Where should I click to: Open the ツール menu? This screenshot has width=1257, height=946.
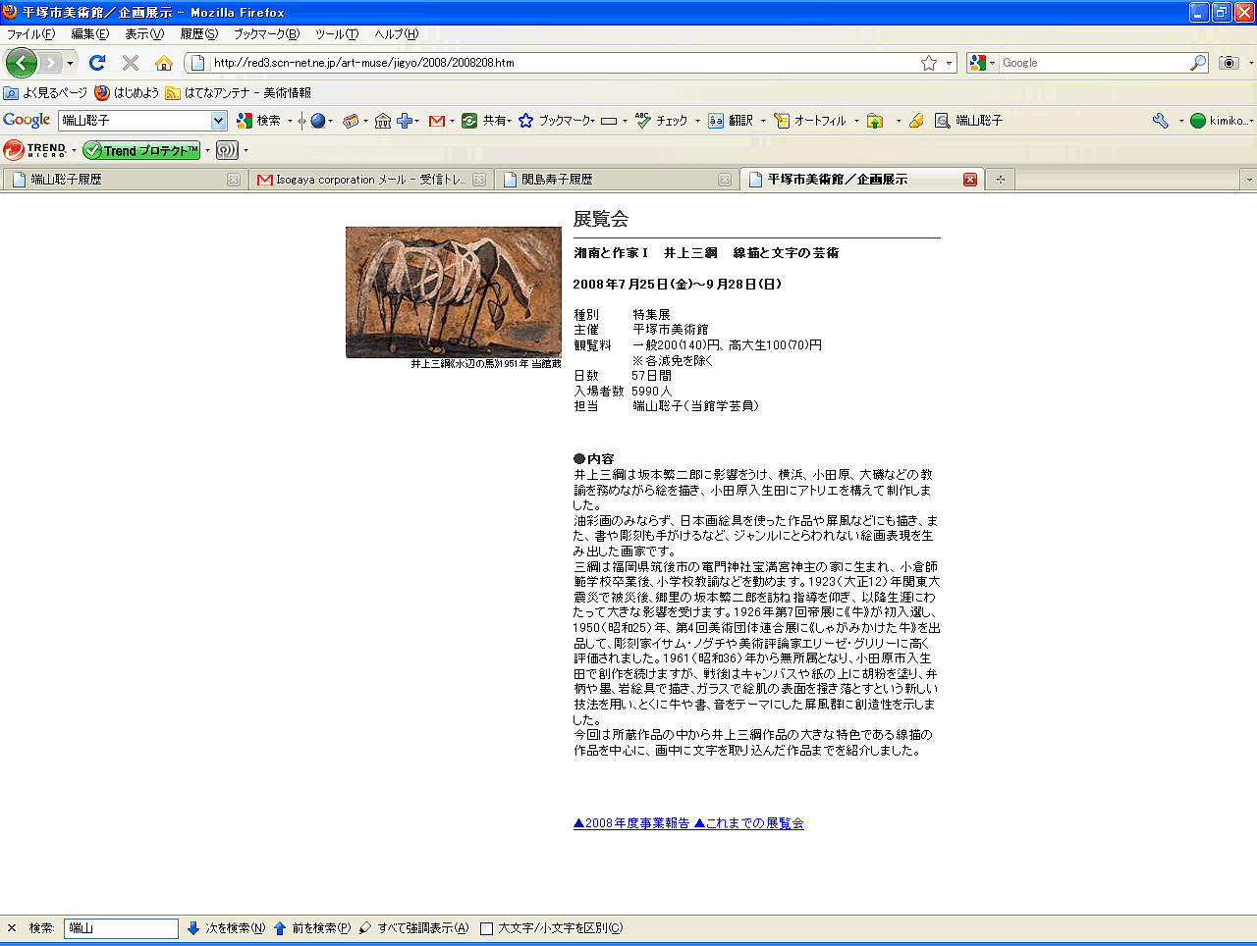tap(337, 34)
